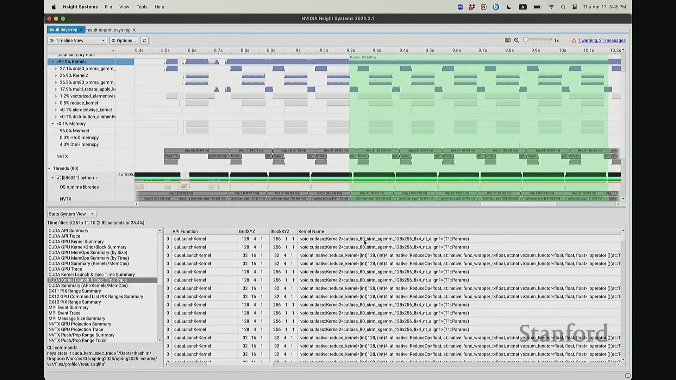Click the Wi-Fi icon in menu bar
676x380 pixels.
[551, 7]
